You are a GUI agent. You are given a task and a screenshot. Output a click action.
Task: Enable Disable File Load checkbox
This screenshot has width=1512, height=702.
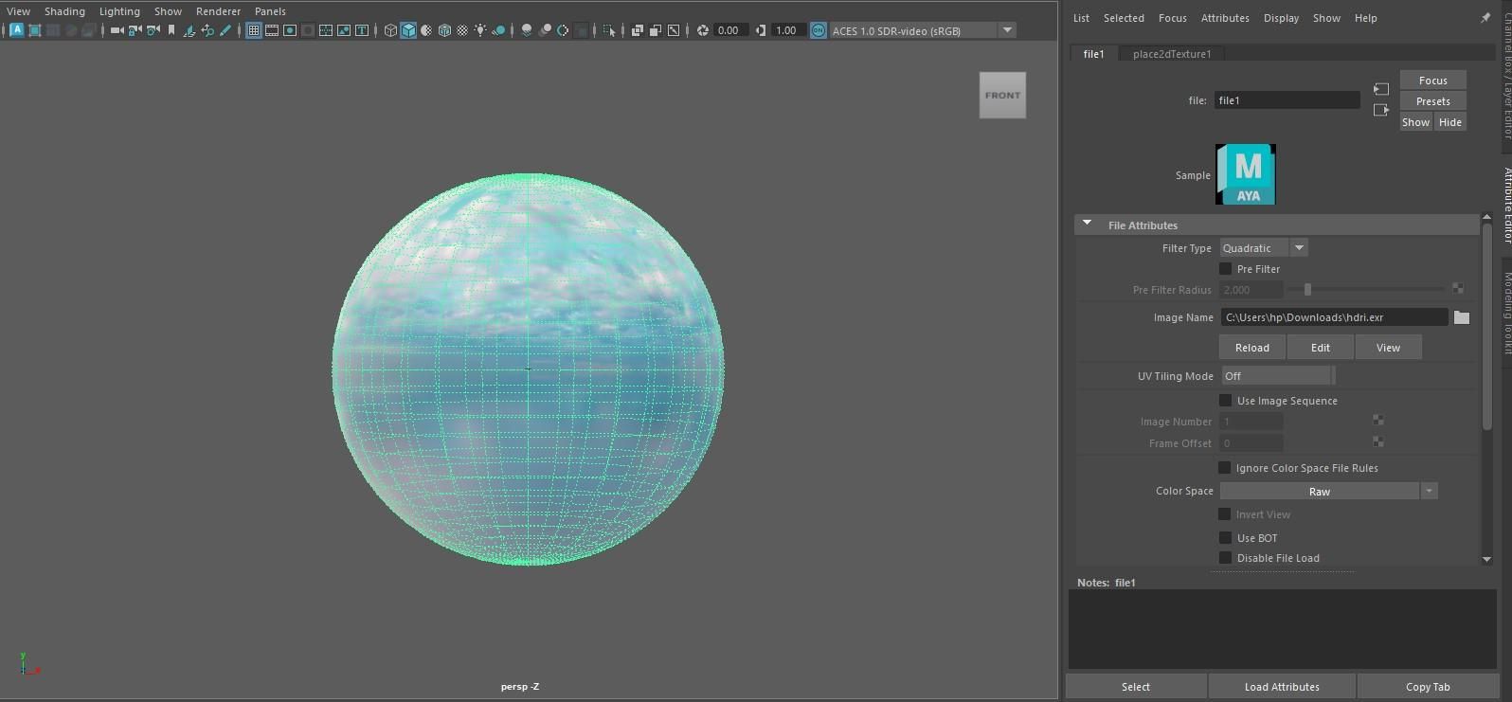pos(1225,558)
